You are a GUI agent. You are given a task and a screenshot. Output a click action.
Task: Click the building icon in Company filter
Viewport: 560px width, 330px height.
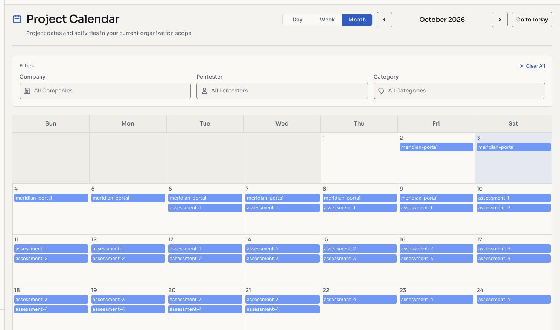[27, 91]
